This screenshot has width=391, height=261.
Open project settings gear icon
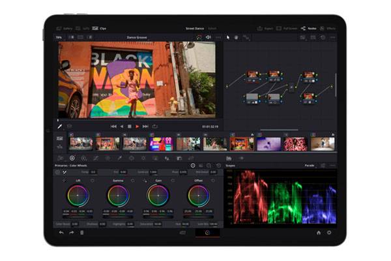[x=328, y=232]
